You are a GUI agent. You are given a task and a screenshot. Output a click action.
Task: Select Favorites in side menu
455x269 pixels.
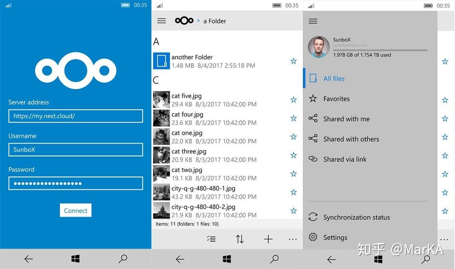click(370, 99)
